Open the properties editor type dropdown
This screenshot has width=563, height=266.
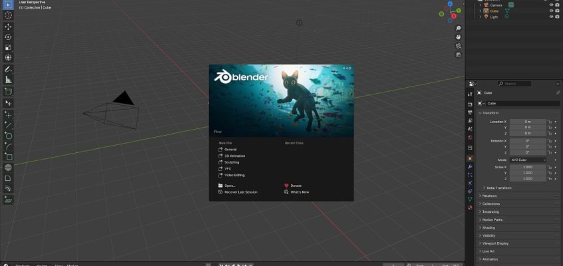(472, 84)
